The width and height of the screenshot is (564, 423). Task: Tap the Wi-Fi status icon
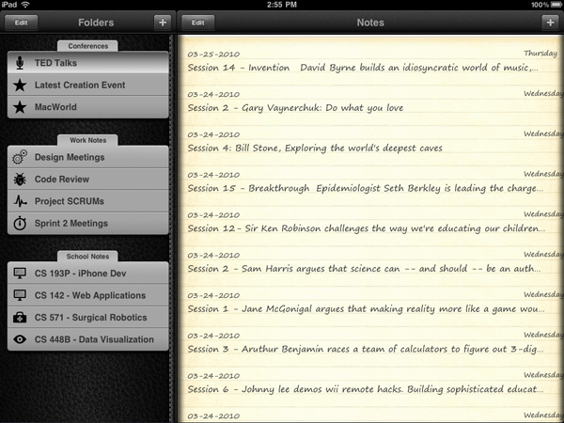[x=25, y=5]
